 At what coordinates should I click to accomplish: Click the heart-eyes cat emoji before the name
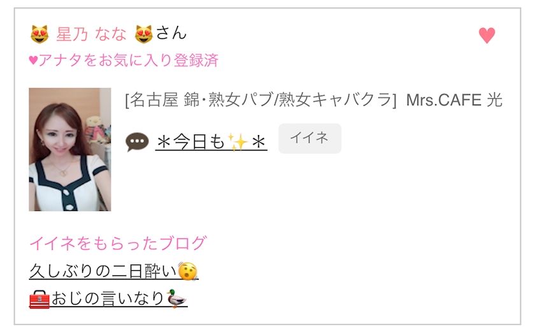[39, 34]
